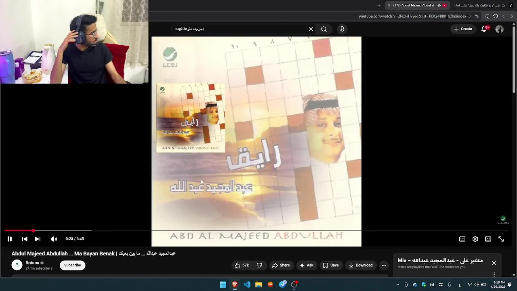Save the video to a playlist
Image resolution: width=517 pixels, height=291 pixels.
(331, 265)
